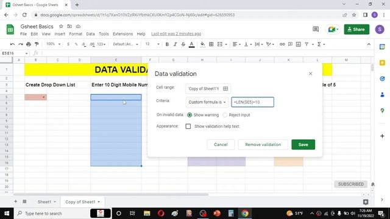Open the font size dropdown
The image size is (390, 219).
152,44
